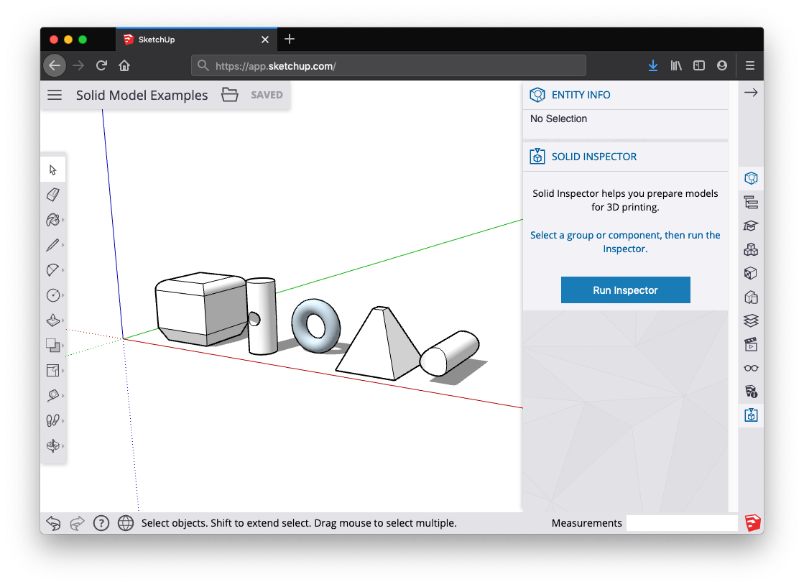Open the Entity Info panel icon
804x587 pixels.
click(x=751, y=178)
